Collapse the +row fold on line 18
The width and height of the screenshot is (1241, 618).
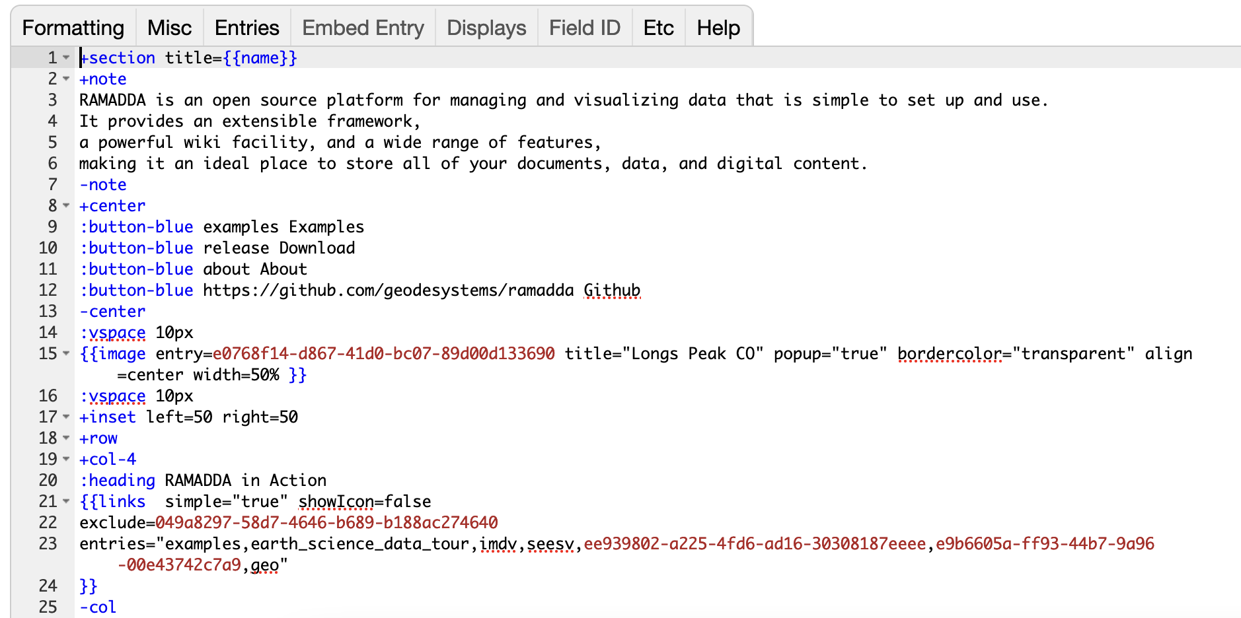66,438
